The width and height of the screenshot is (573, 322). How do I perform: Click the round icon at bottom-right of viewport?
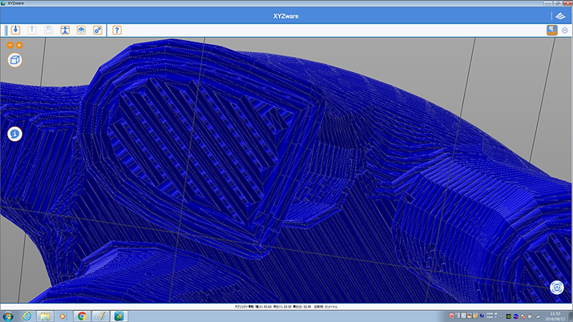click(x=557, y=288)
